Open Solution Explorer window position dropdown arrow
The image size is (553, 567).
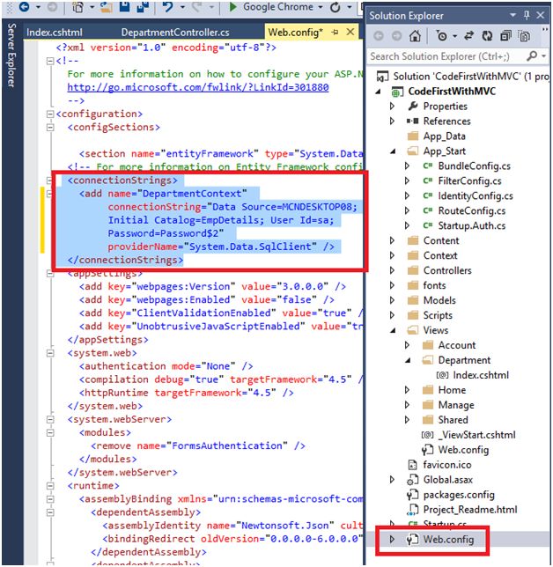(512, 15)
